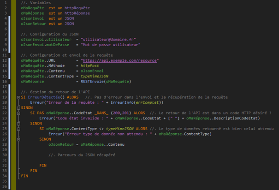This screenshot has height=190, width=279.
Task: Collapse the SINON fold marker on line 21
Action: [x=18, y=108]
